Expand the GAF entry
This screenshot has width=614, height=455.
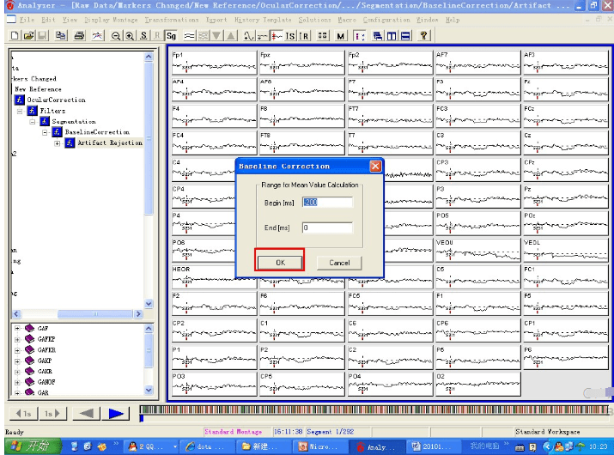tap(17, 328)
